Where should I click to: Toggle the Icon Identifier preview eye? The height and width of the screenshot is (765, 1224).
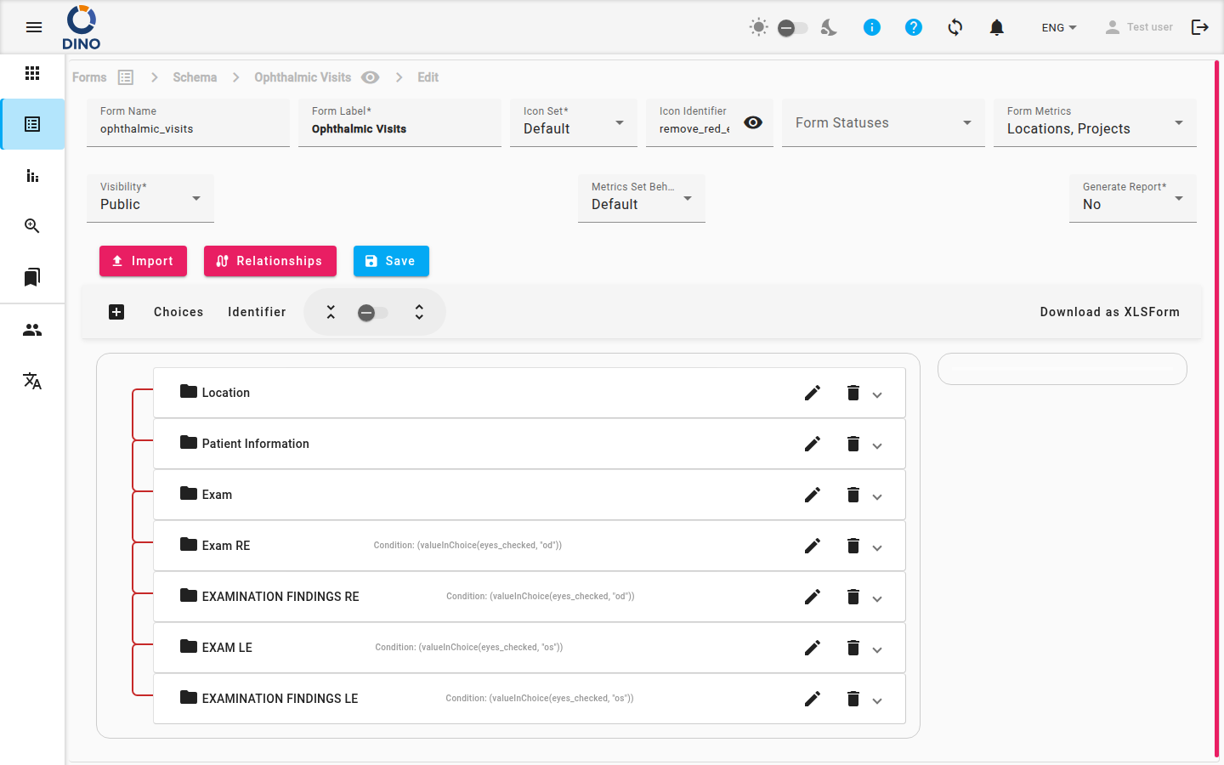753,122
